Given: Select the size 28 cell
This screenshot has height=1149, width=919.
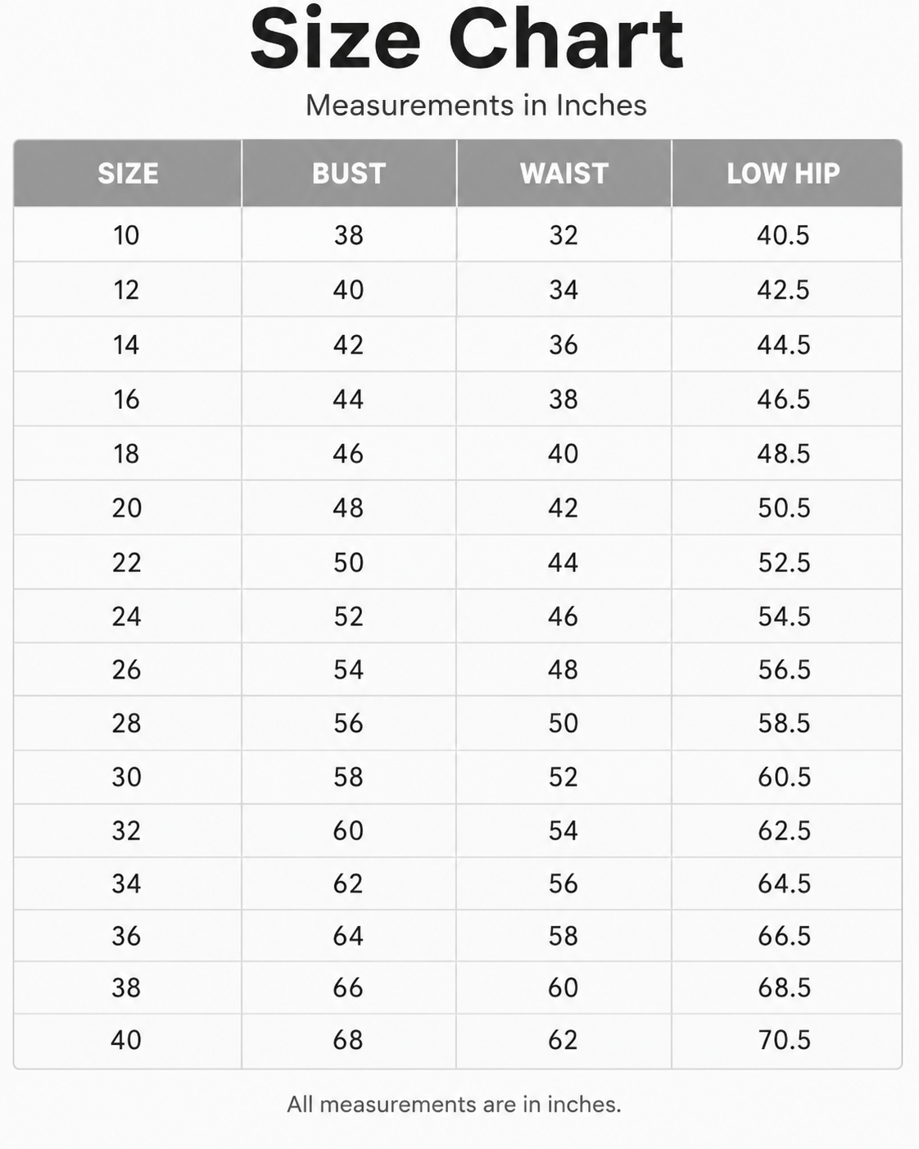Looking at the screenshot, I should coord(127,723).
